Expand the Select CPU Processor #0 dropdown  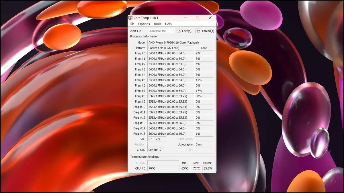tap(161, 31)
